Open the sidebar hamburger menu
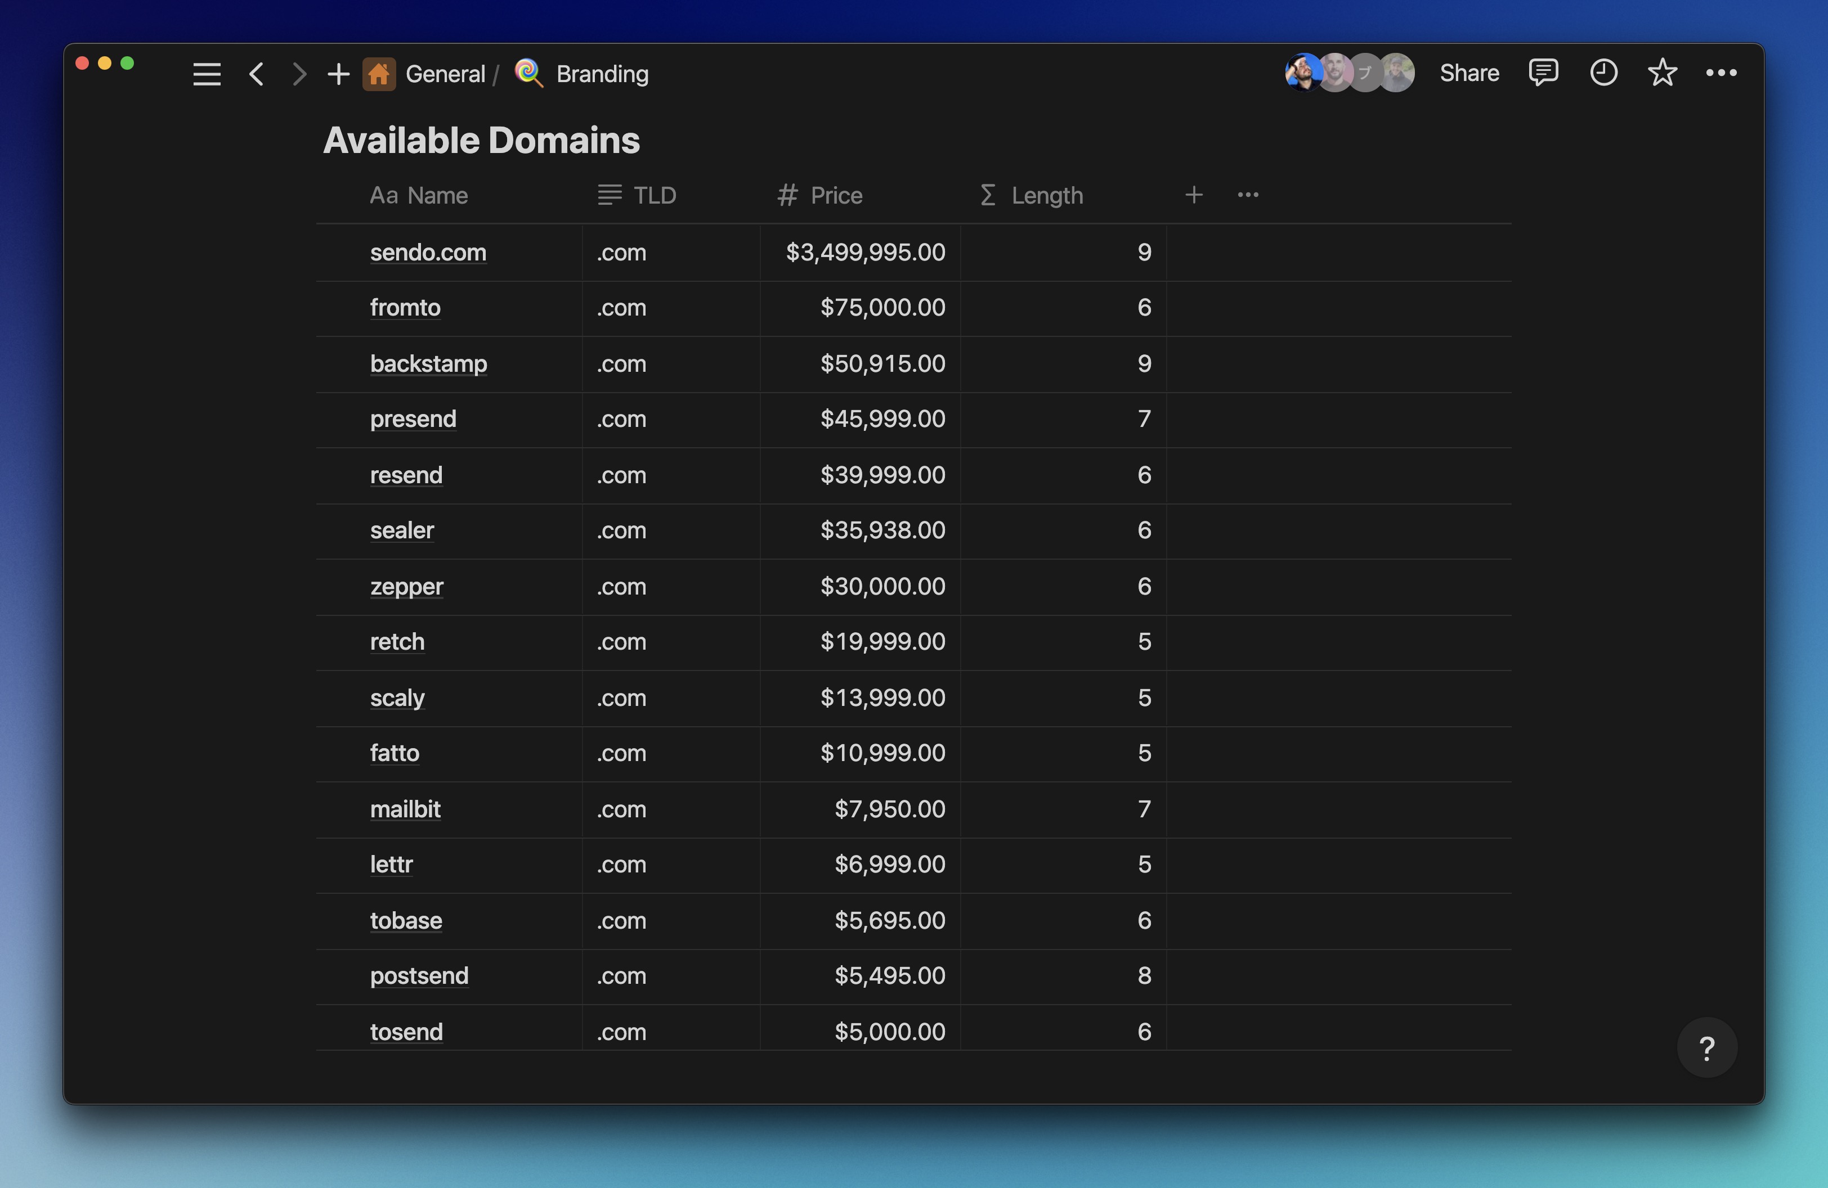The image size is (1828, 1188). 207,74
